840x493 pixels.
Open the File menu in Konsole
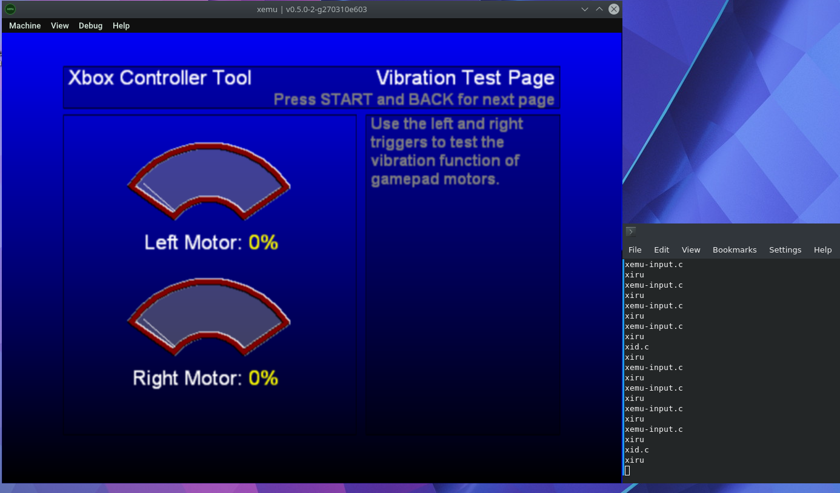tap(635, 250)
